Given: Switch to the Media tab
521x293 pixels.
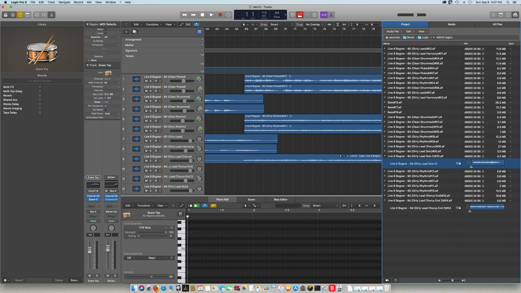Looking at the screenshot, I should [452, 24].
